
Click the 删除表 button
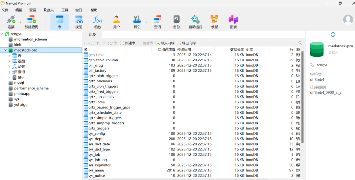click(x=145, y=43)
